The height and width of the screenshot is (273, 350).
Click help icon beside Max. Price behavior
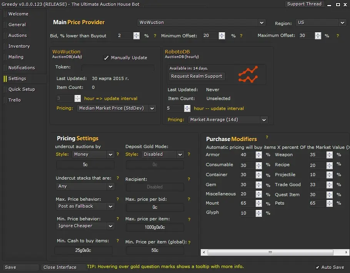click(118, 199)
